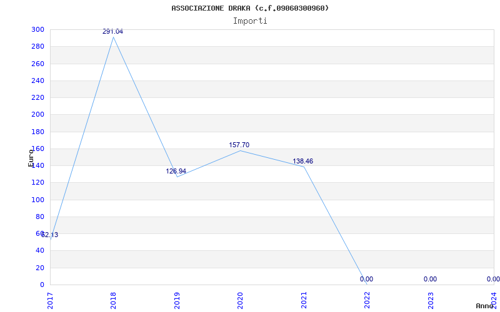The image size is (500, 312).
Task: Click the 0.00 label above 2022
Action: (366, 279)
